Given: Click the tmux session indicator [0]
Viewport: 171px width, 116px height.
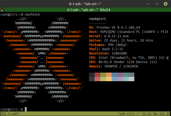Looking at the screenshot, I should (3, 114).
